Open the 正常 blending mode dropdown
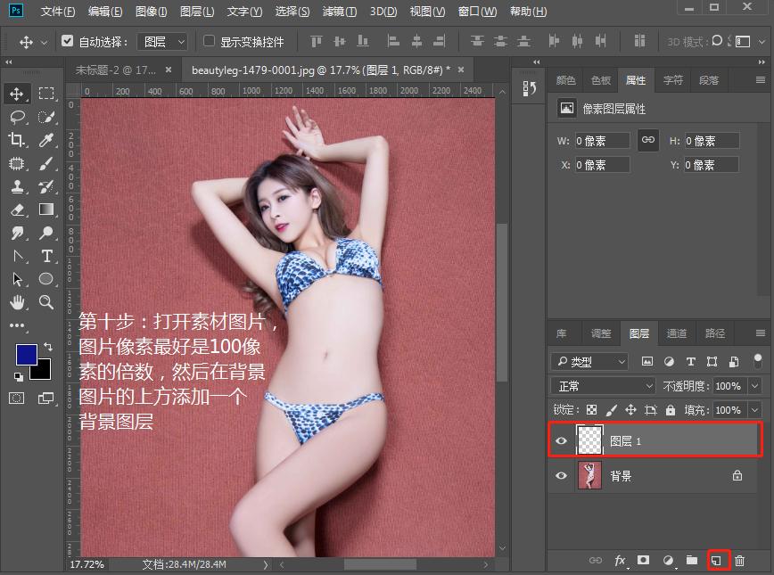 tap(602, 385)
